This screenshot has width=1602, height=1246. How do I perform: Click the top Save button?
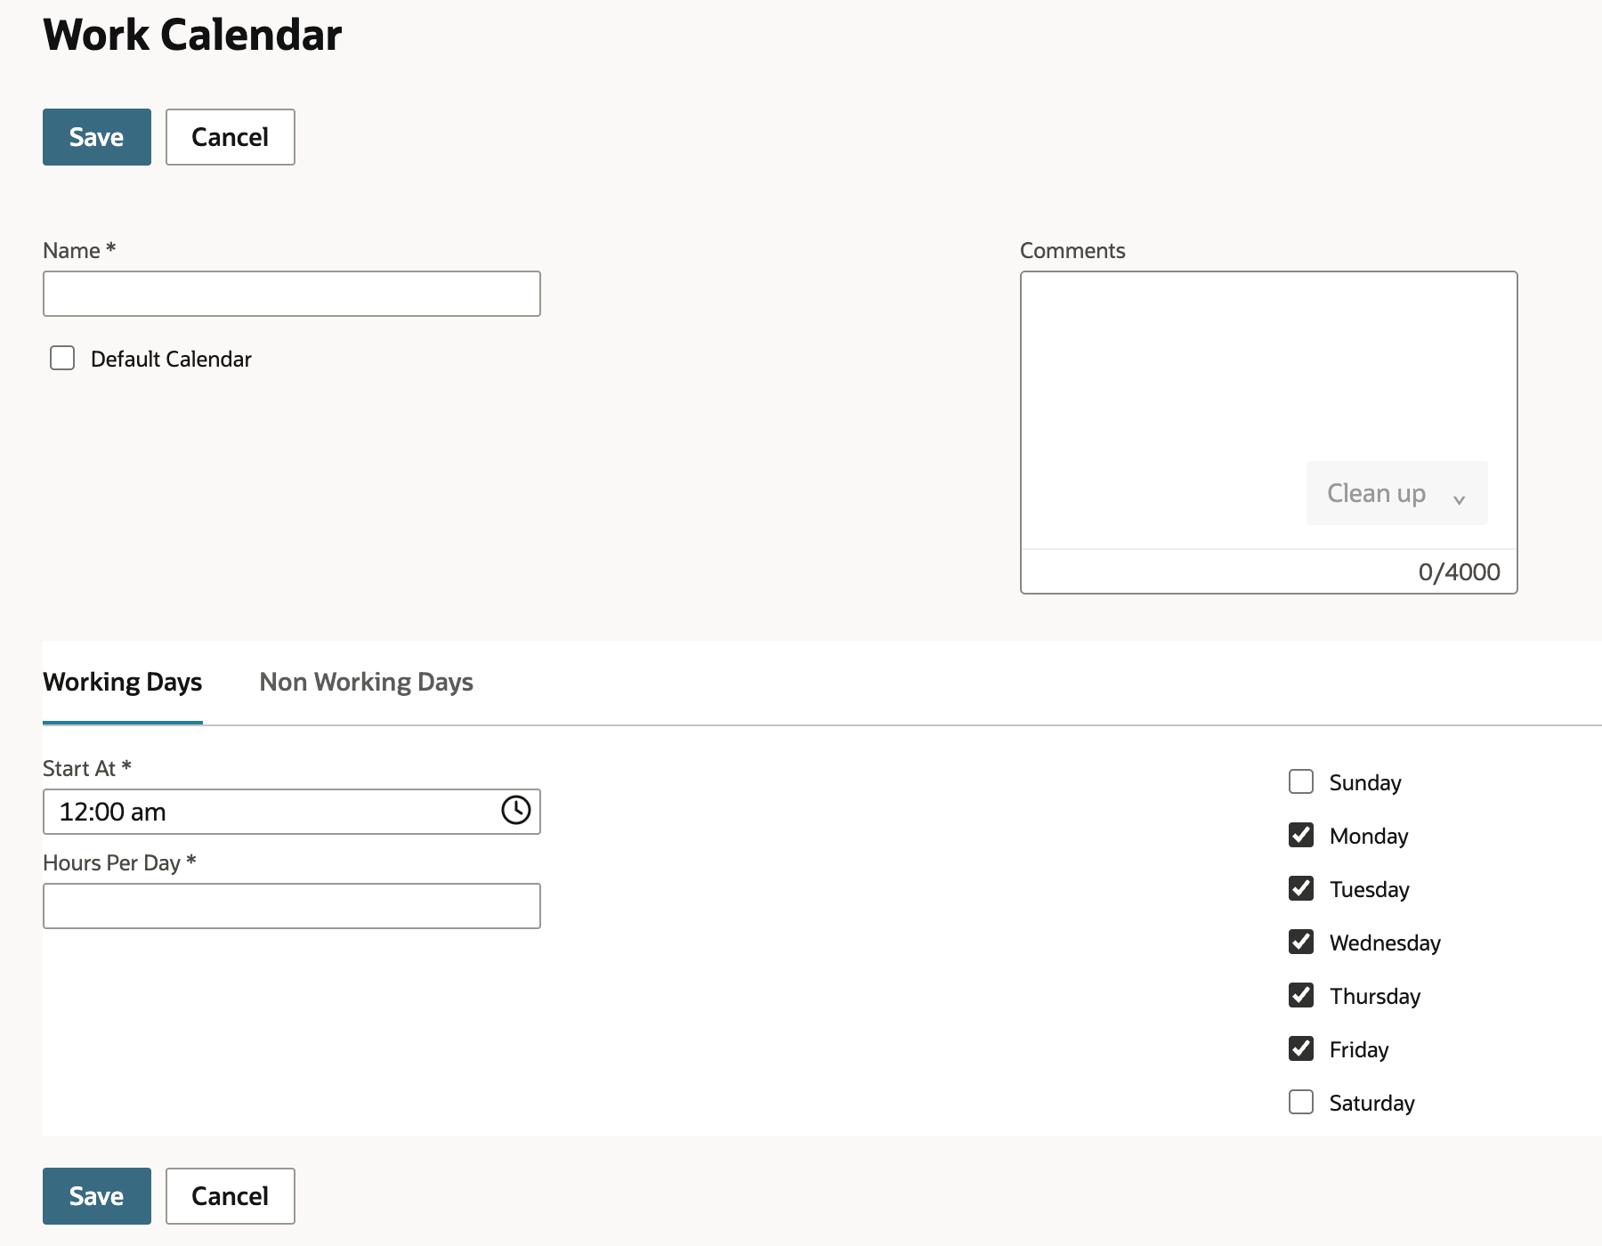coord(97,137)
